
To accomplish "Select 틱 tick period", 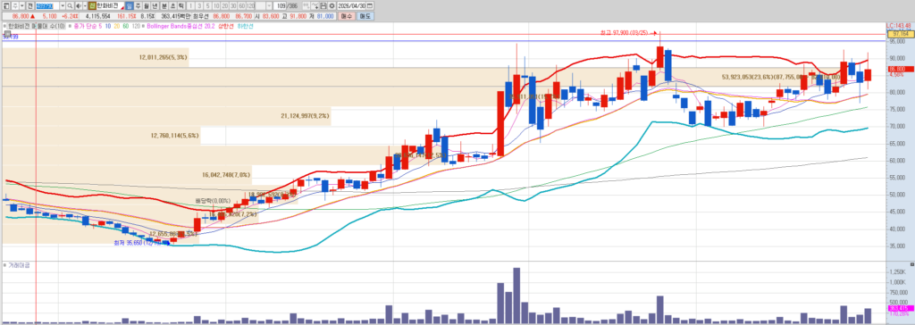I will (180, 5).
